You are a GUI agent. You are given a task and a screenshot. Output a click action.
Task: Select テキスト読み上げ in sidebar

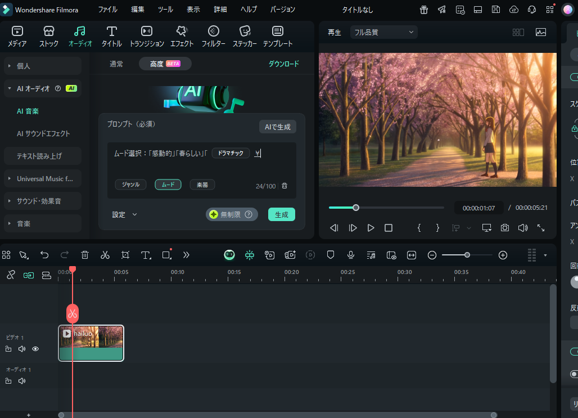click(42, 156)
